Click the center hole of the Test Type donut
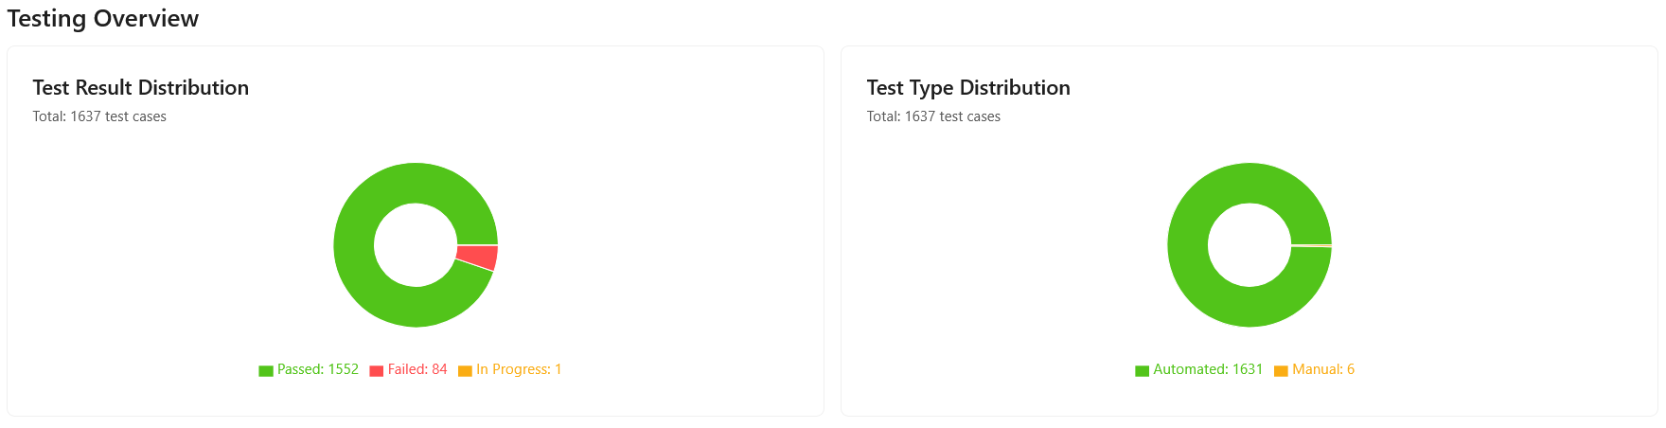 point(1249,245)
